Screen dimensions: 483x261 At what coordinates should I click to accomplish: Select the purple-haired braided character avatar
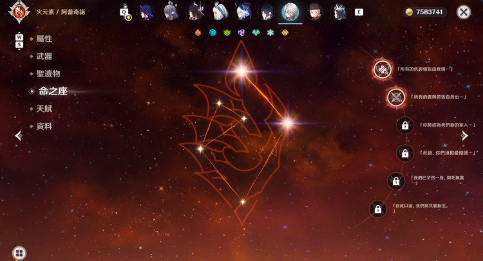[x=146, y=12]
